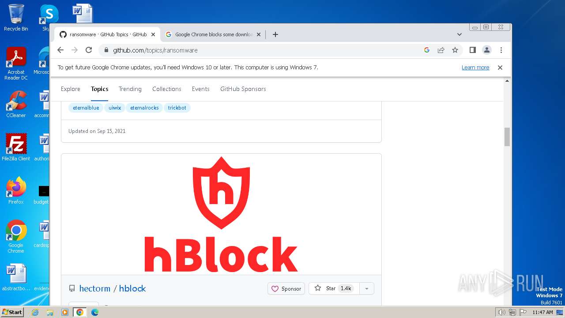The width and height of the screenshot is (565, 318).
Task: Open the Recycle Bin desktop icon
Action: 16,18
